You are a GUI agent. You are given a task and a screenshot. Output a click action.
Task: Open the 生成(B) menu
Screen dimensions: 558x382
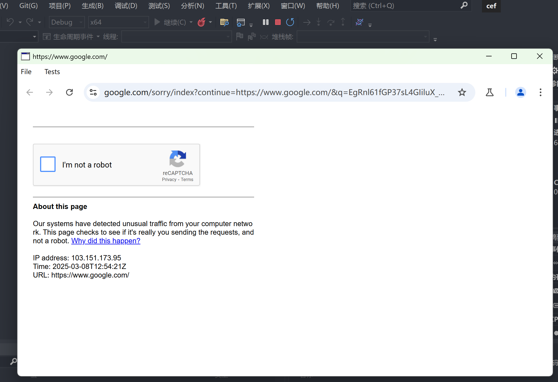pyautogui.click(x=93, y=6)
